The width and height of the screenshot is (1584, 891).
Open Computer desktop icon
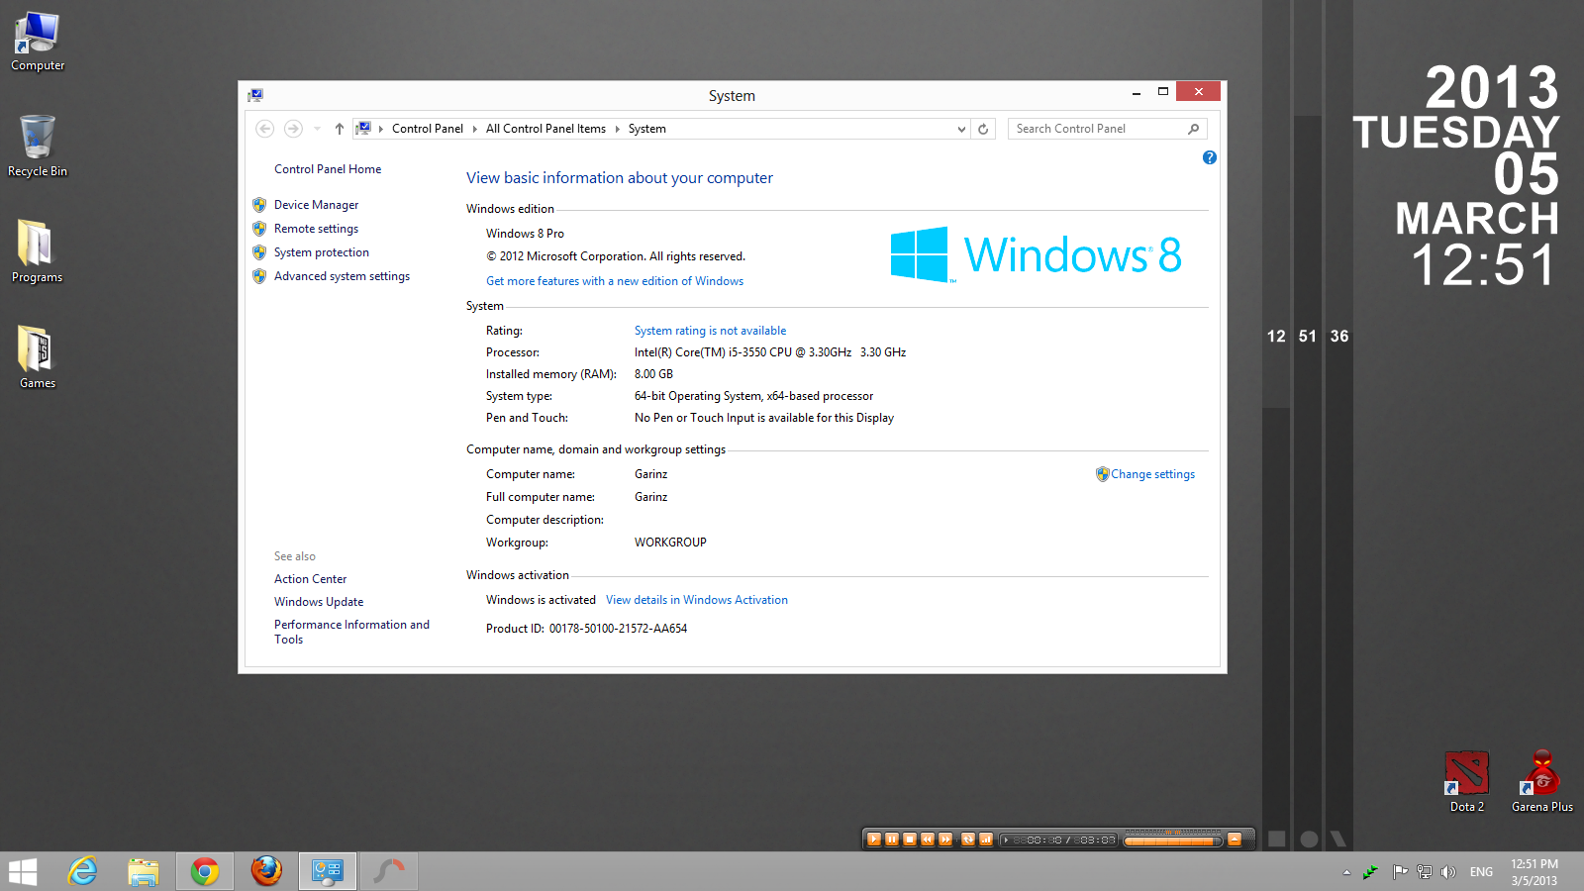point(38,42)
